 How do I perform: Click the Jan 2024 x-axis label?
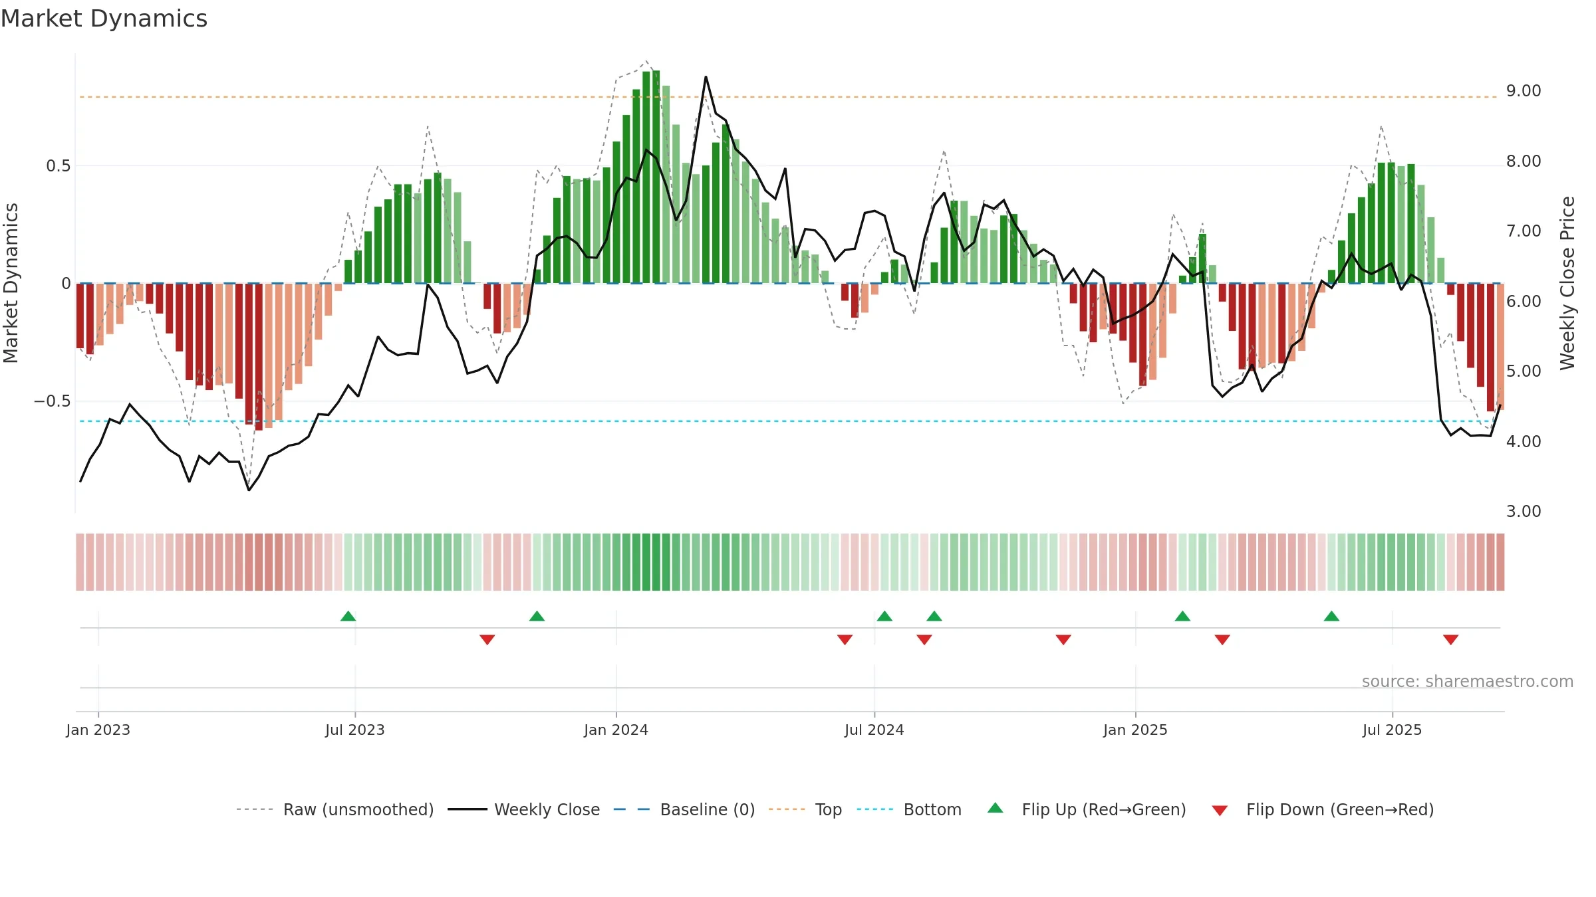(x=616, y=730)
